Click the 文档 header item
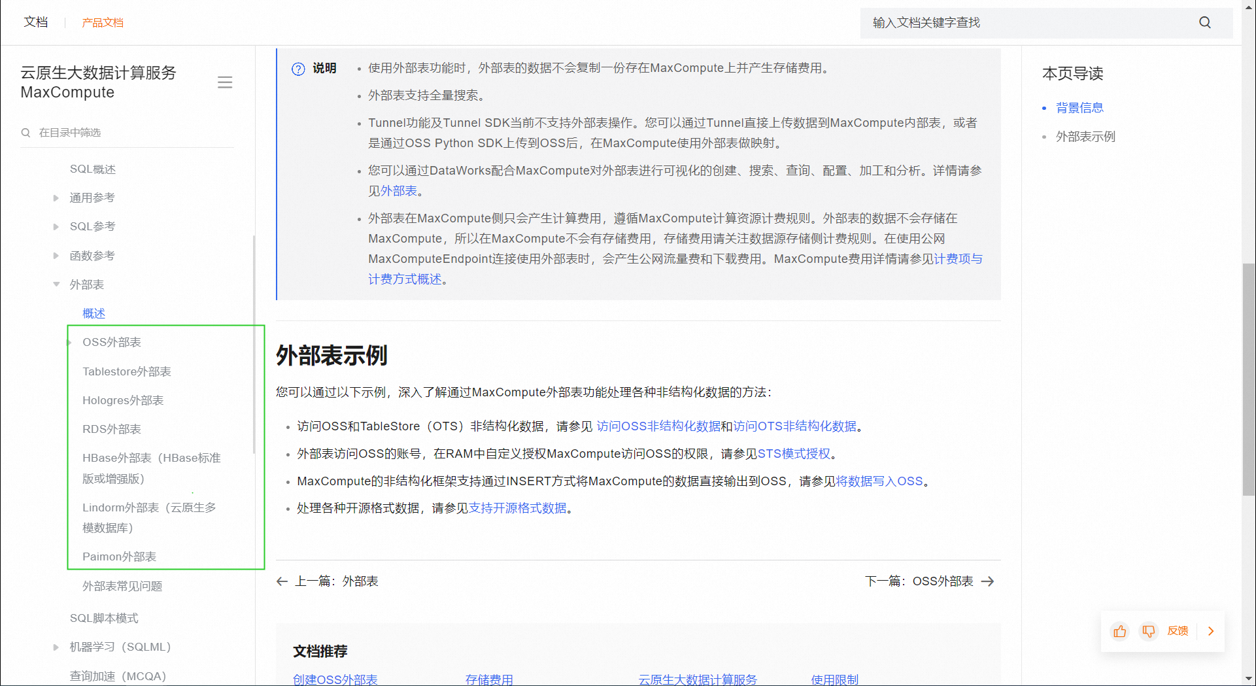The width and height of the screenshot is (1256, 686). (36, 22)
